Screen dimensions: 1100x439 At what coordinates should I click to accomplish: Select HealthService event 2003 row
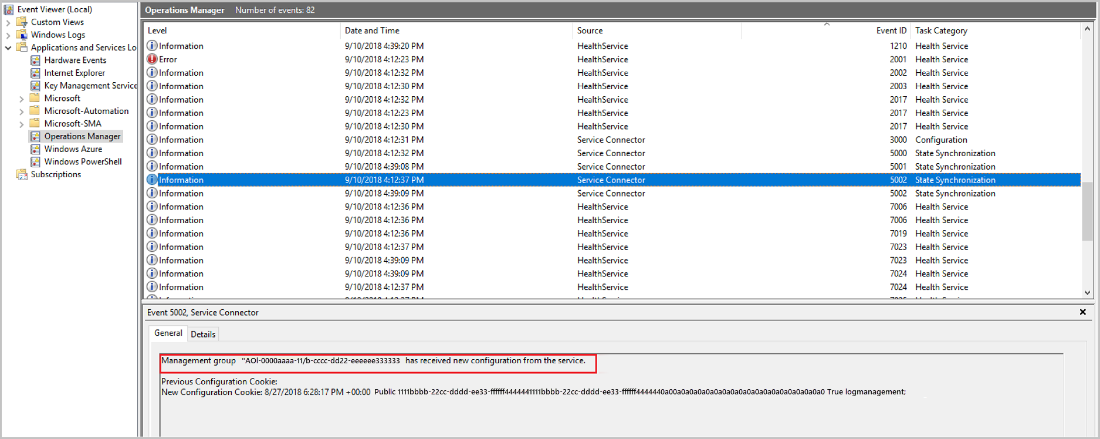coord(612,86)
